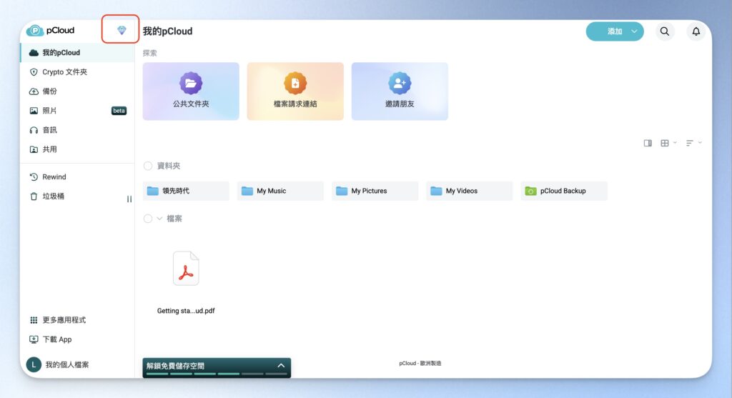
Task: Open 共用 shared section
Action: 77,149
